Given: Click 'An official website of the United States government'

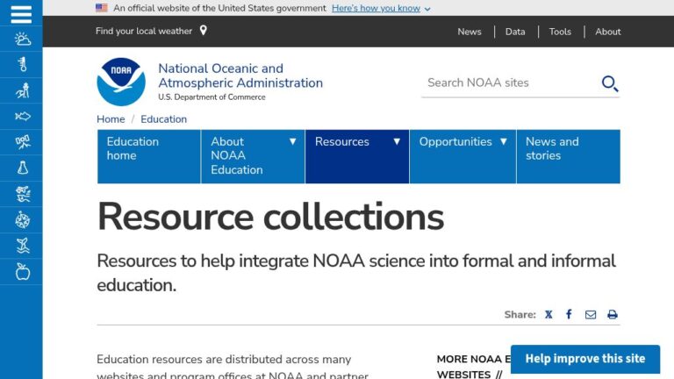Looking at the screenshot, I should (x=219, y=8).
